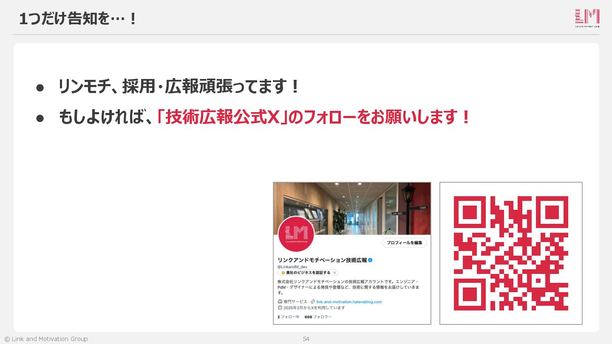The image size is (612, 344).
Task: Click the Link and Motivation Group logo in the slide header
Action: [587, 18]
